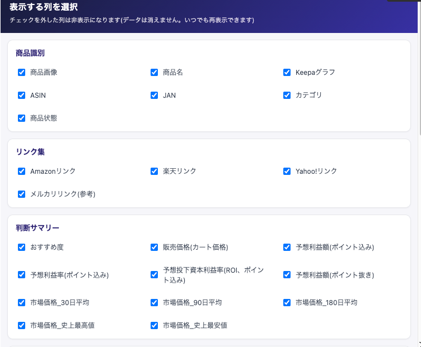The height and width of the screenshot is (347, 421).
Task: Toggle the JAN checkbox
Action: click(x=154, y=95)
